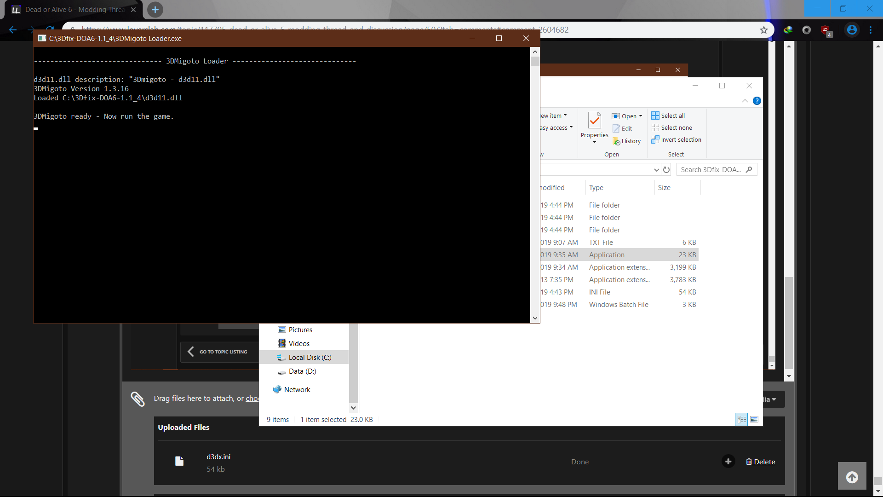The image size is (883, 497).
Task: Close the Dead or Alive 6 tab
Action: [133, 10]
